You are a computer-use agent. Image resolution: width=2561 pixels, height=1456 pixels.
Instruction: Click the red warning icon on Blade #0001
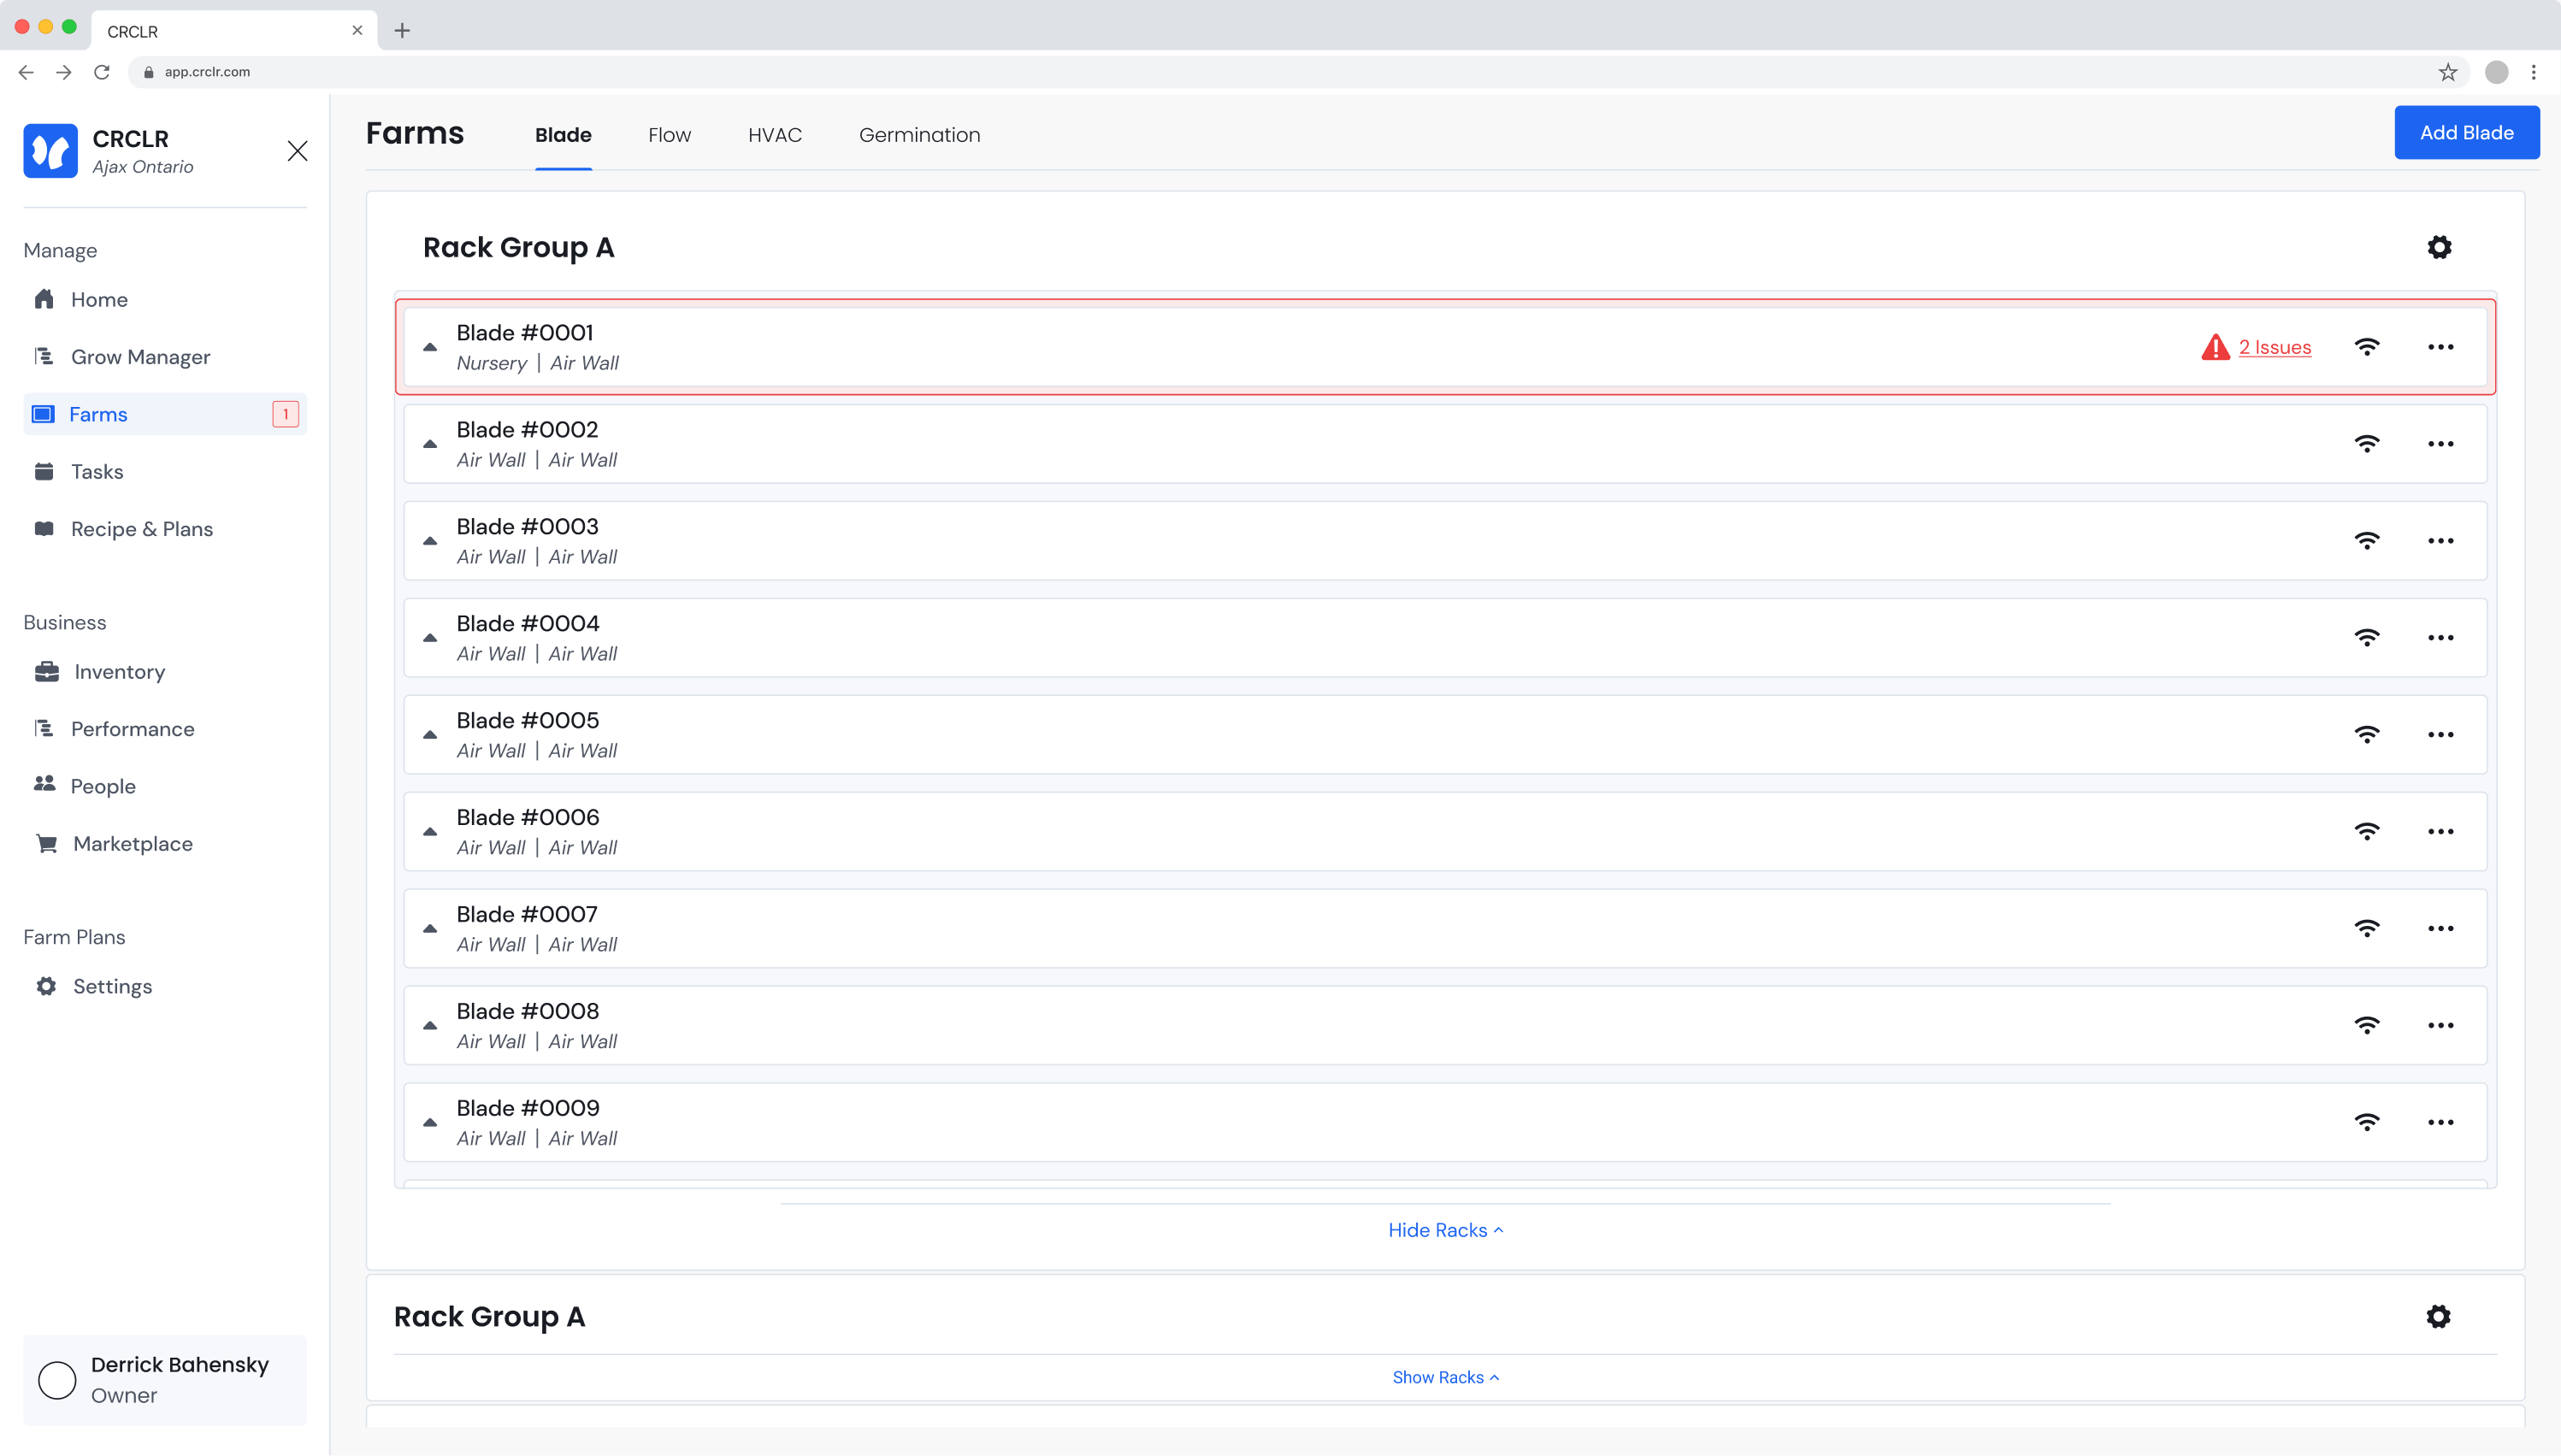point(2215,347)
